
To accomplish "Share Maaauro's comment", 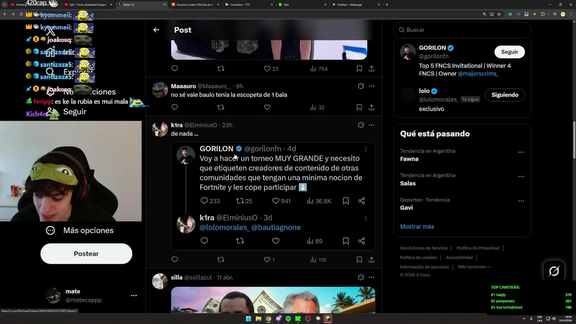I will point(371,107).
